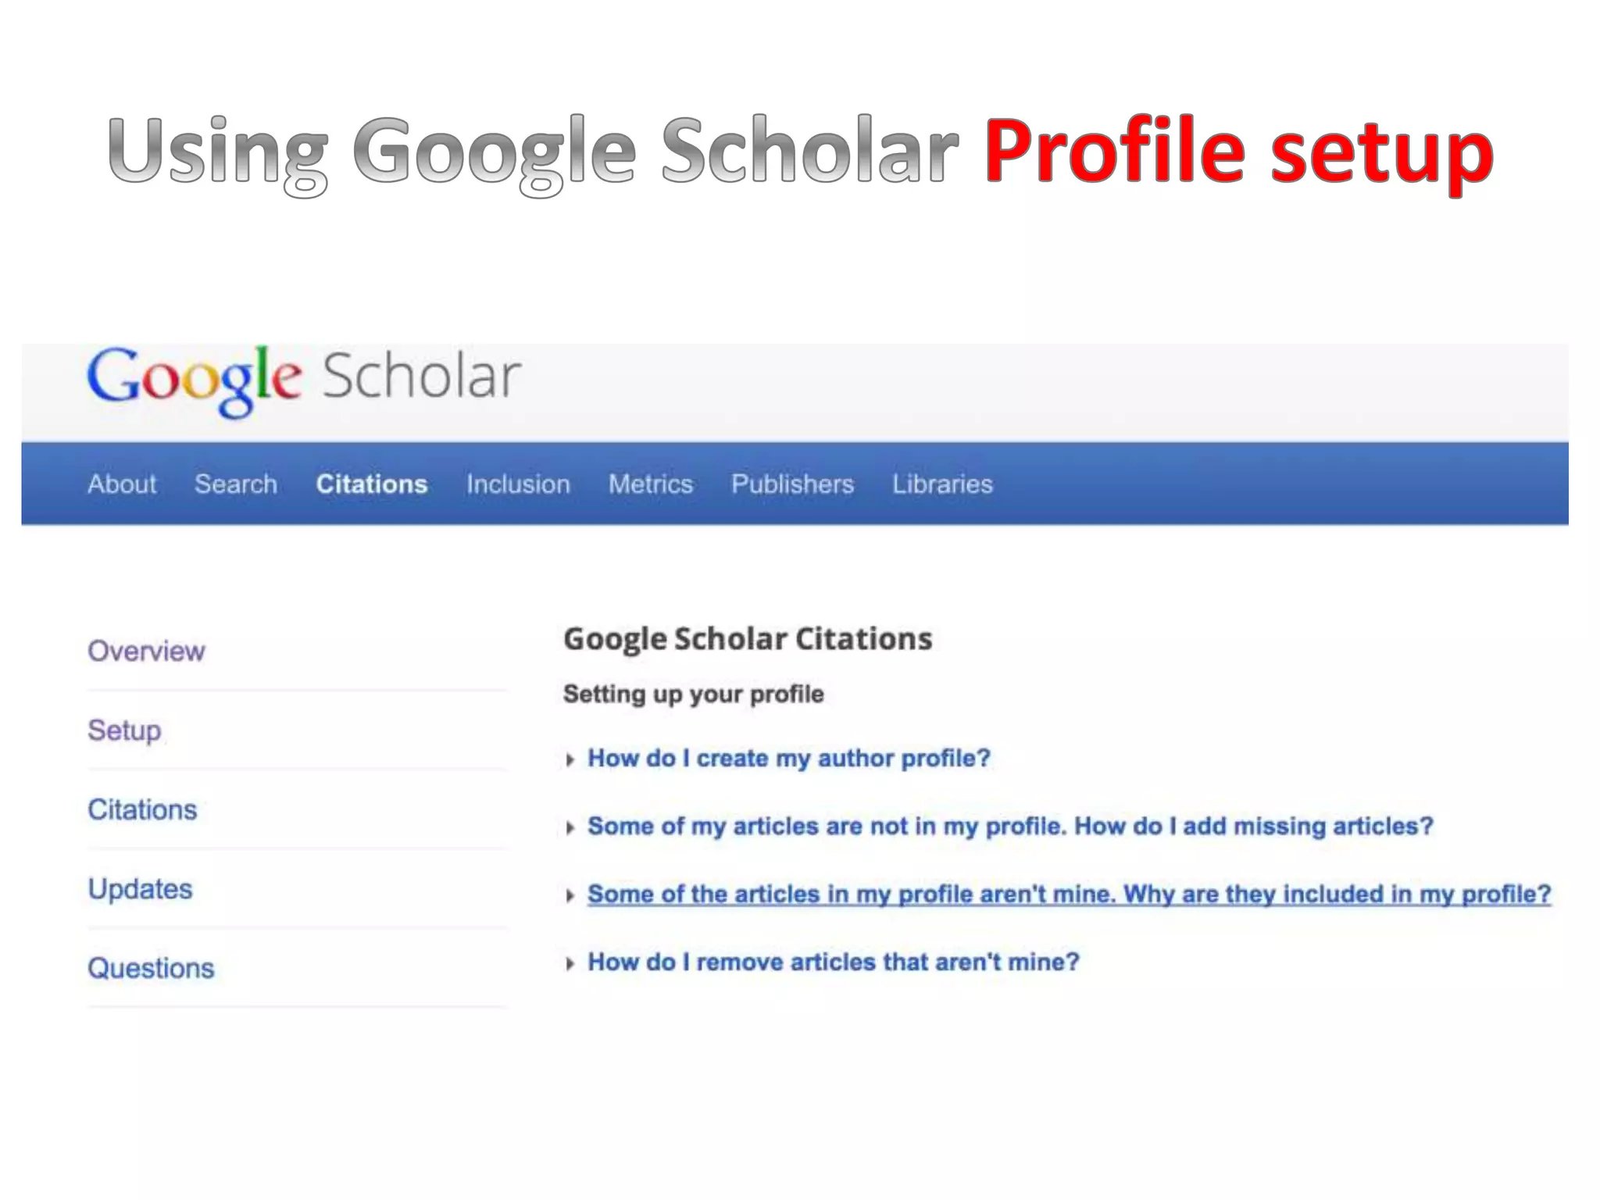Go to Updates in the sidebar
Image resolution: width=1600 pixels, height=1200 pixels.
pos(140,889)
